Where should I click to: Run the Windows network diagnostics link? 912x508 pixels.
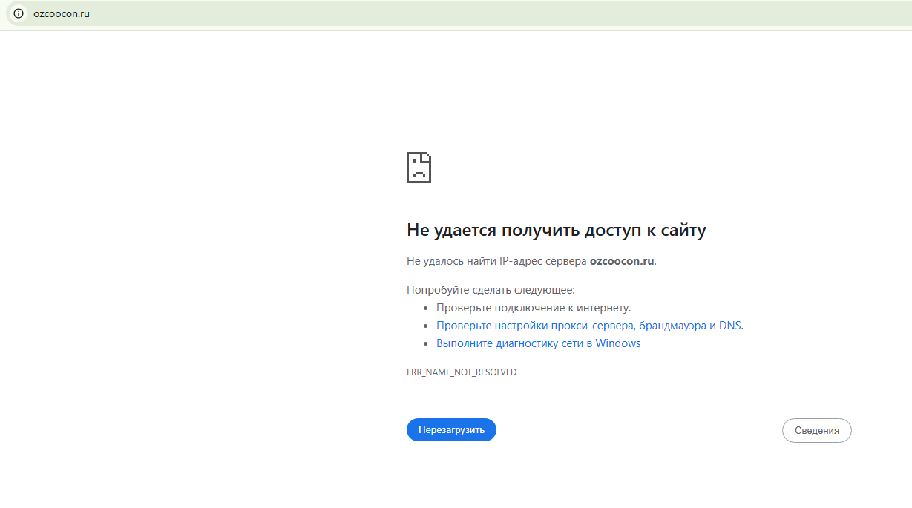[538, 343]
